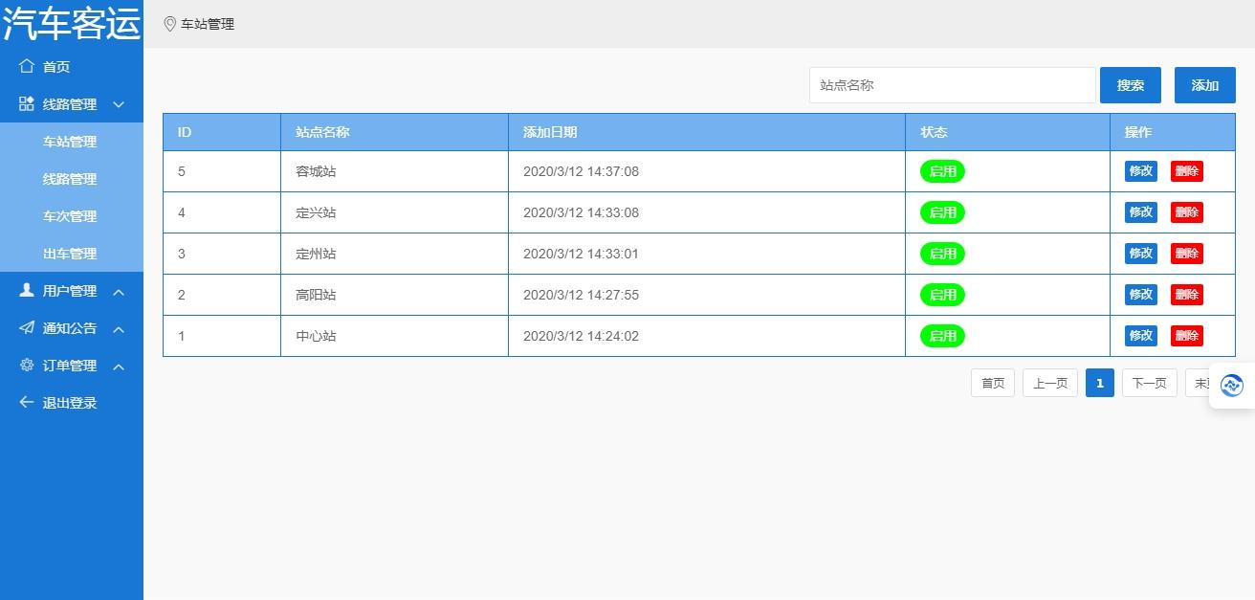Click the user icon beside 用户管理

pos(27,290)
